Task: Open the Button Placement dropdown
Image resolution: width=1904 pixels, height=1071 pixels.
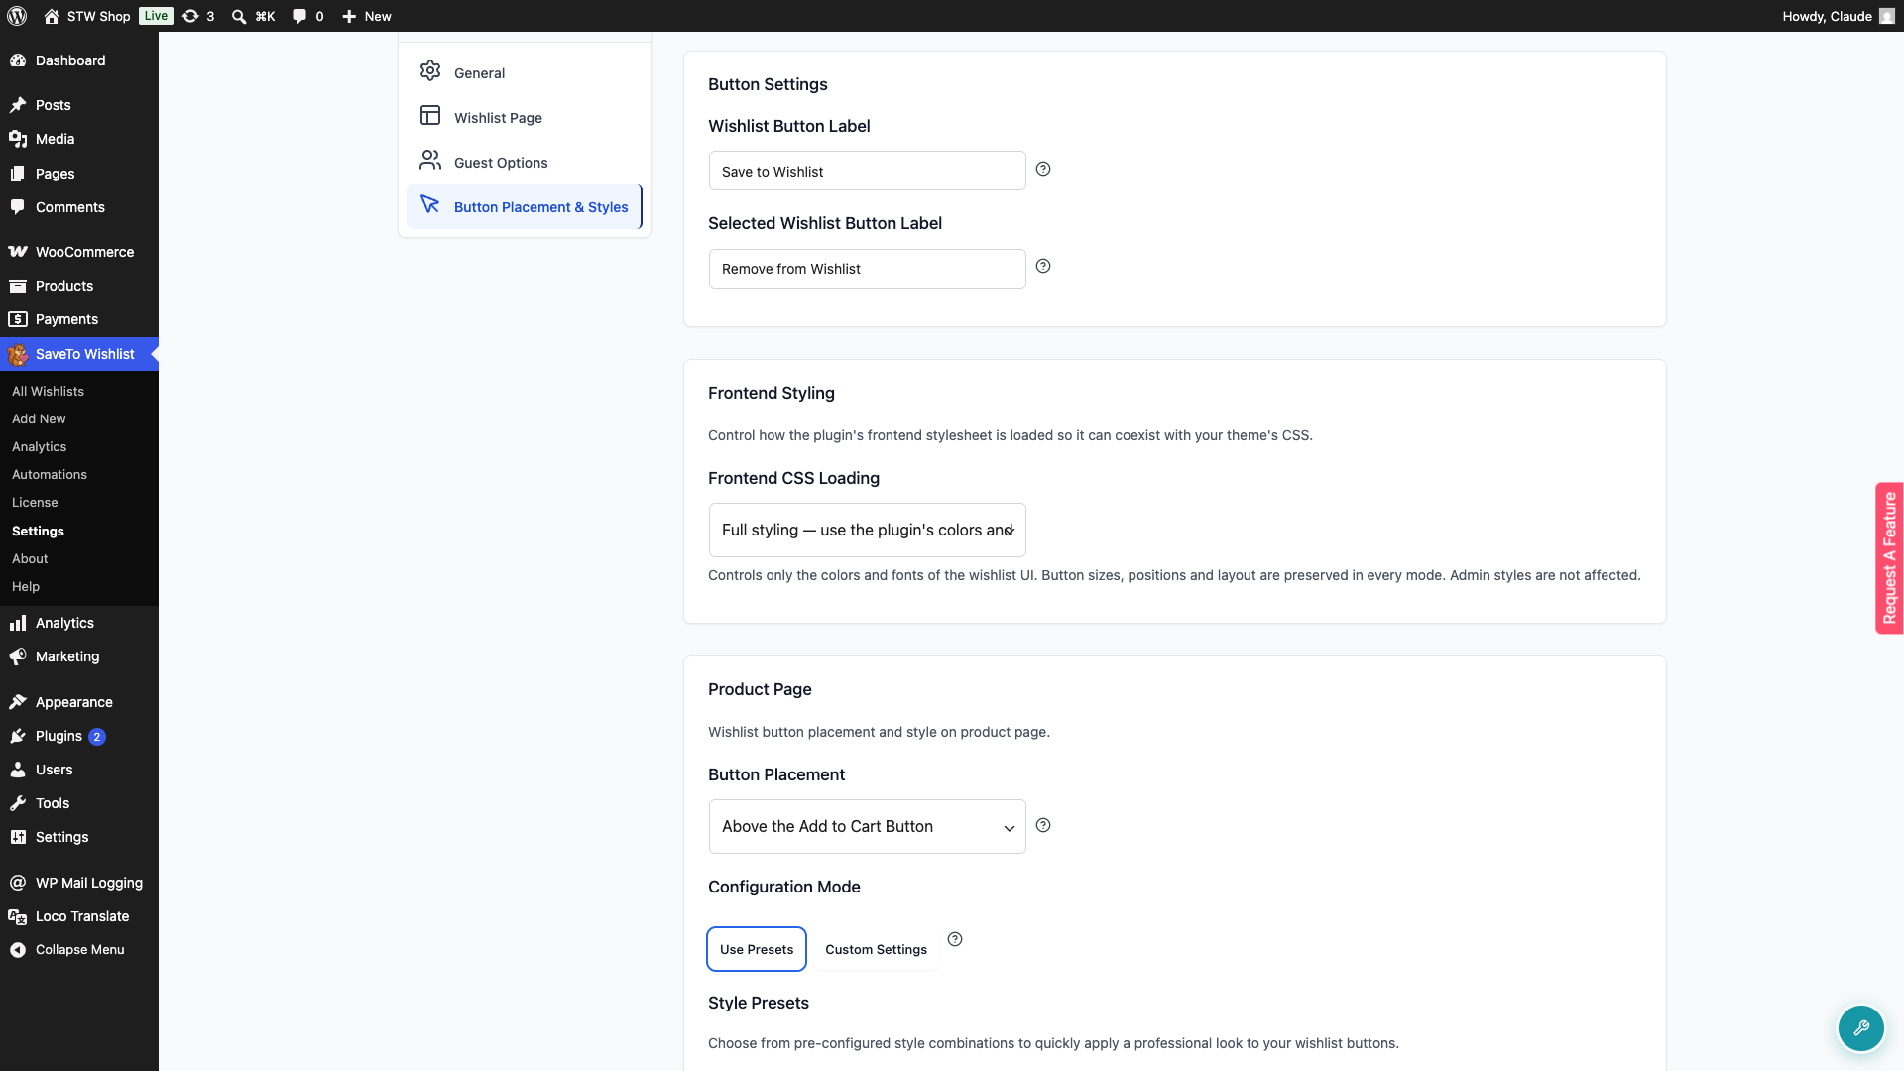Action: pyautogui.click(x=868, y=826)
